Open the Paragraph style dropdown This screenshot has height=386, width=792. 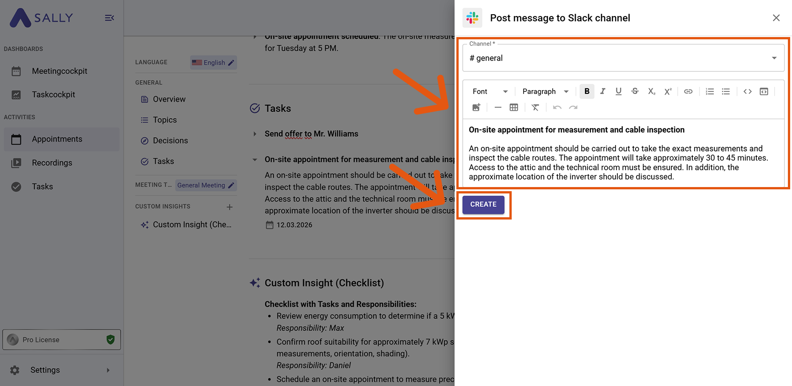[x=545, y=91]
